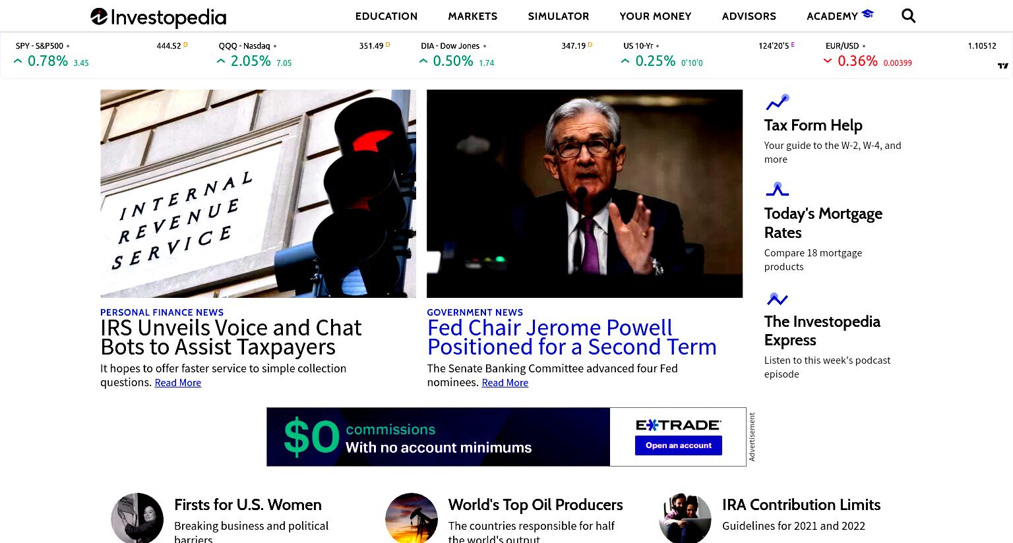The width and height of the screenshot is (1013, 543).
Task: Click E*TRADE Open an account button
Action: 679,445
